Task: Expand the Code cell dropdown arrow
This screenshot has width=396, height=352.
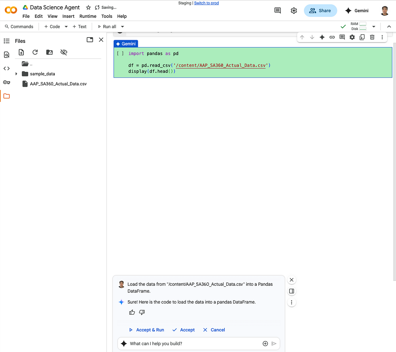Action: (66, 27)
